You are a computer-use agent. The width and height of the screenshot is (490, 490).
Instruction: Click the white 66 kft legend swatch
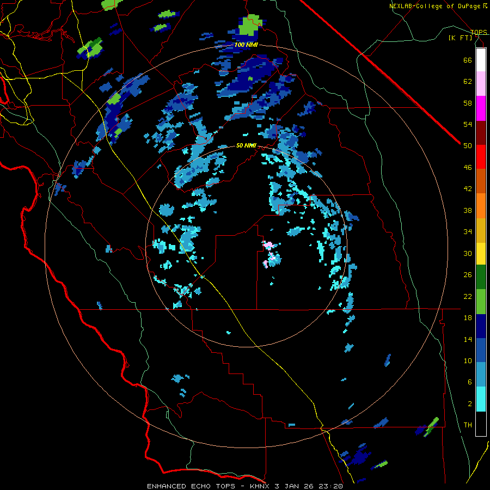click(x=481, y=60)
